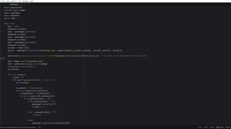Click the 'for i in range(2):' line

pos(17,75)
